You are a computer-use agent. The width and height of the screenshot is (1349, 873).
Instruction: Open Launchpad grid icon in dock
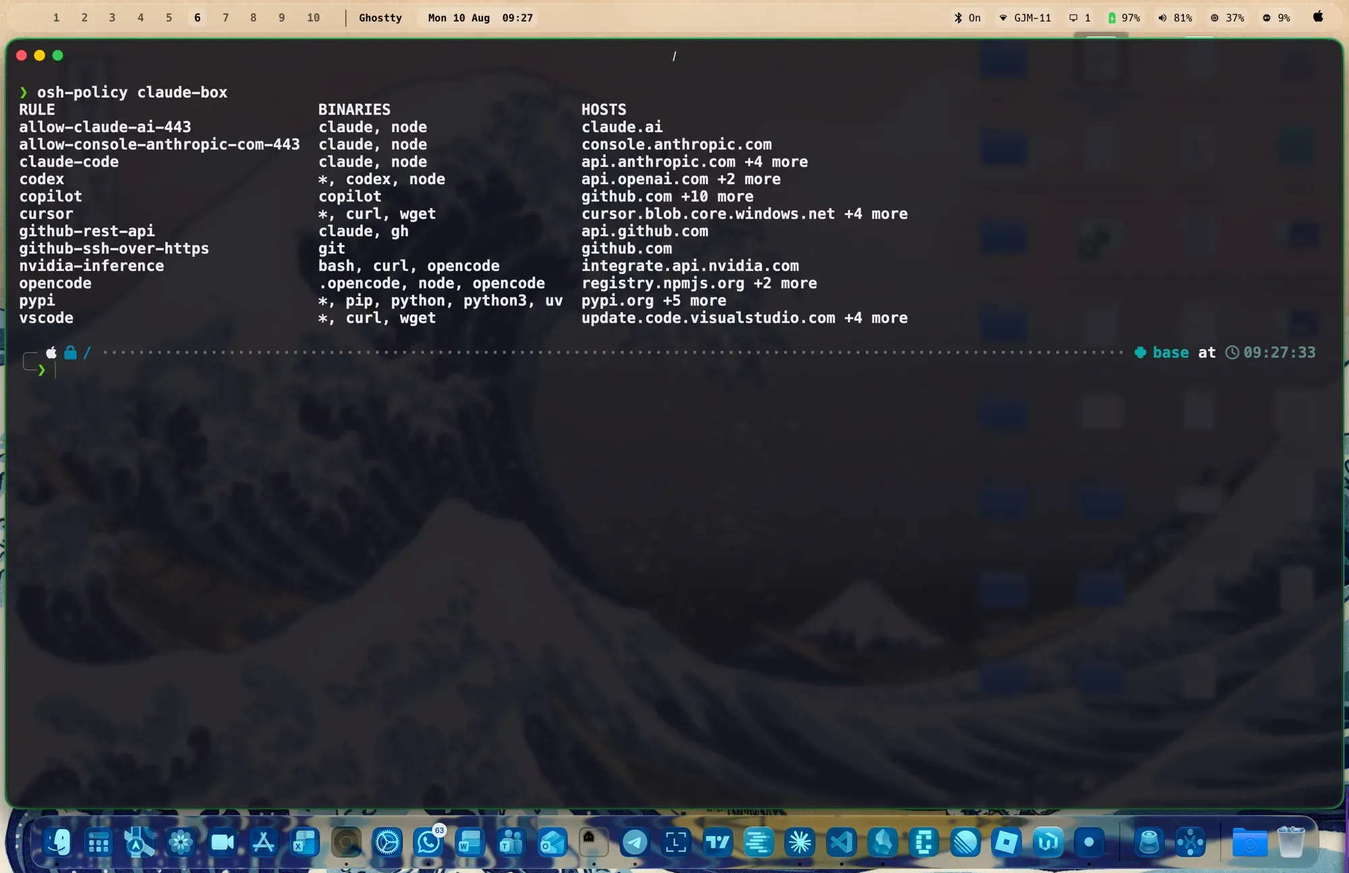[98, 842]
